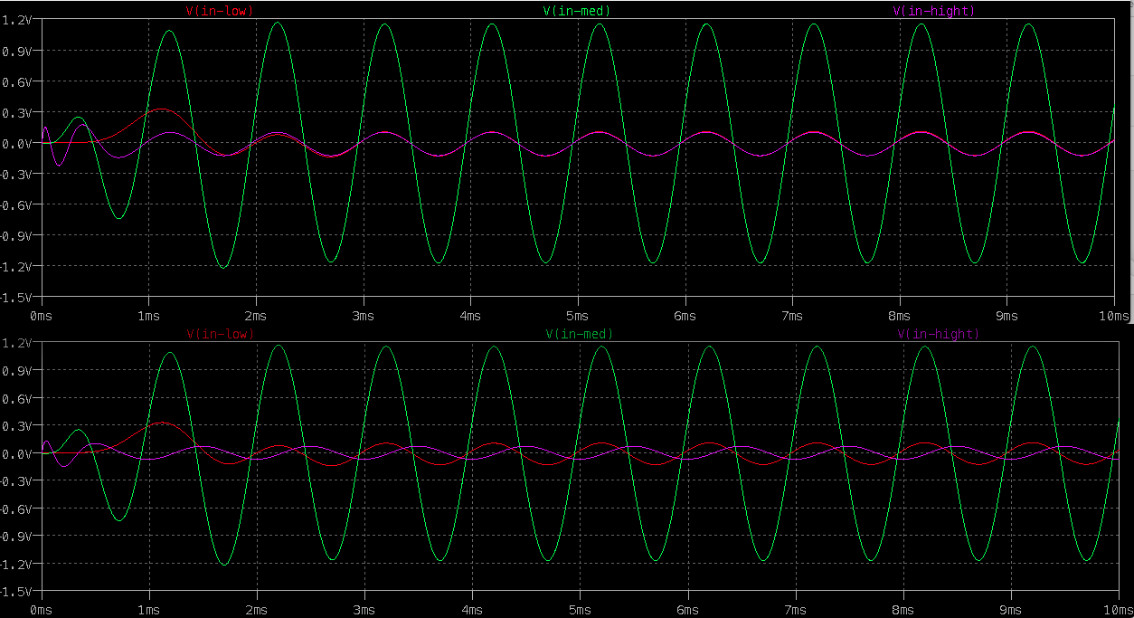1134x618 pixels.
Task: Click -0.6V tick on upper pane's vertical axis
Action: point(17,204)
